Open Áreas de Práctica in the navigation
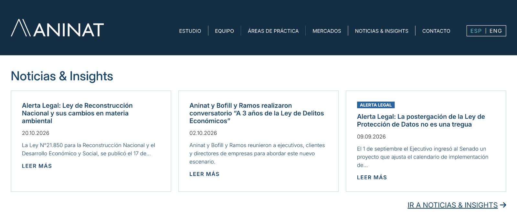 273,31
